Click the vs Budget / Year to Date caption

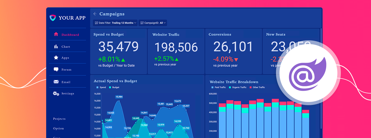(x=116, y=65)
